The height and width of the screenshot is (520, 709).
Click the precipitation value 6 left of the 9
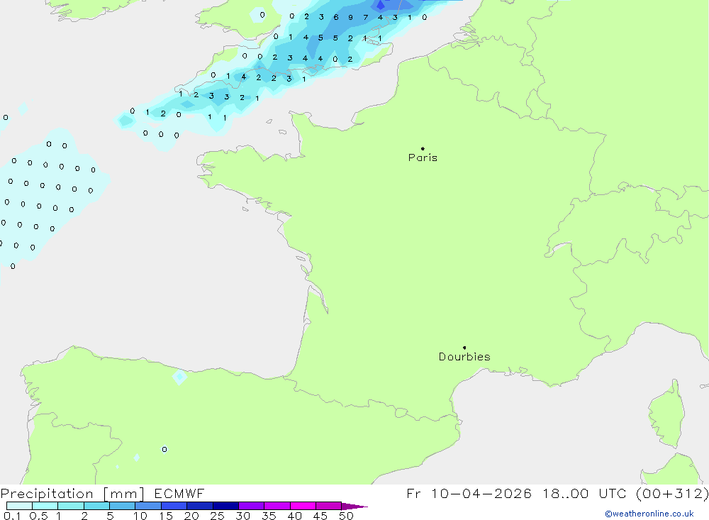pyautogui.click(x=335, y=17)
